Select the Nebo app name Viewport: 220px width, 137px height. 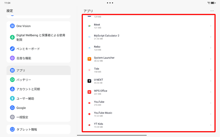tap(97, 47)
